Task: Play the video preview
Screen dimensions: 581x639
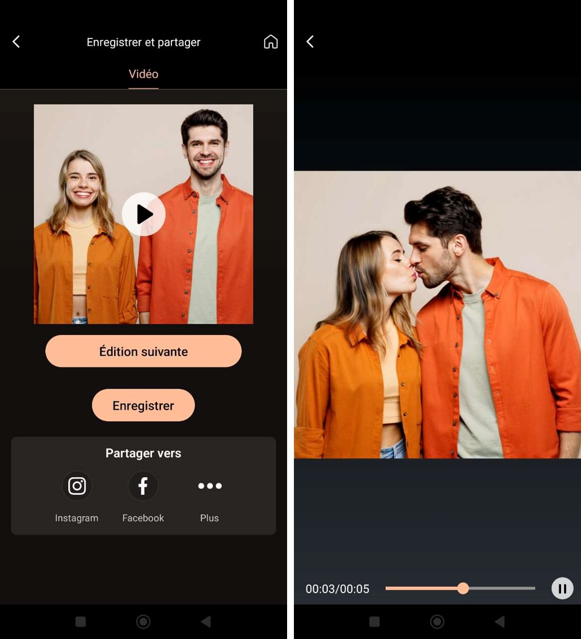Action: pos(144,214)
